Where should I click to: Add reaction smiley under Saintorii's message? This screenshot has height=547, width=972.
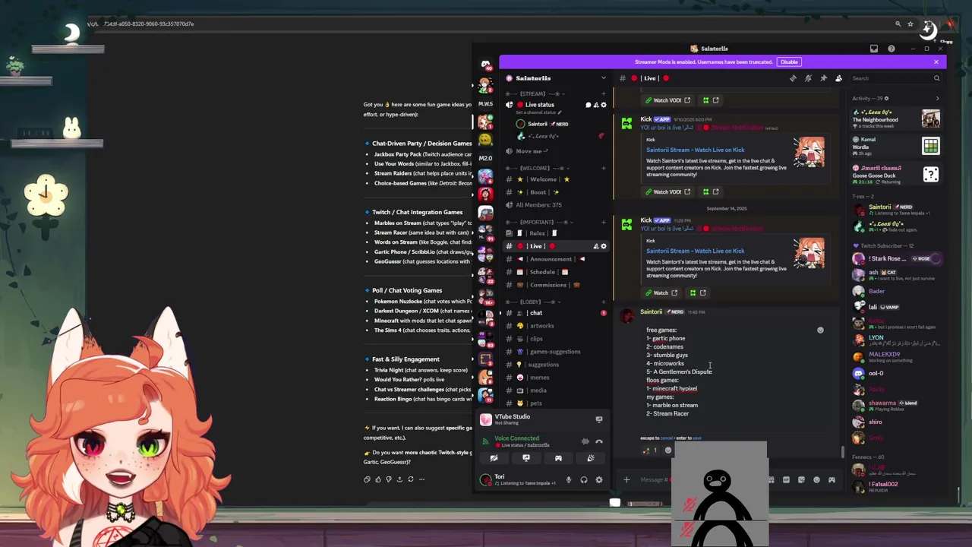pyautogui.click(x=668, y=450)
